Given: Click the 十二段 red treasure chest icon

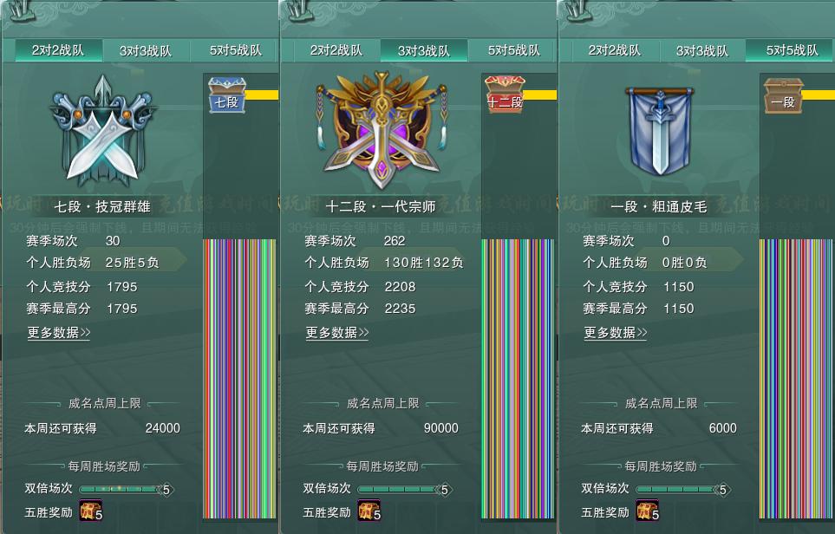Looking at the screenshot, I should 505,94.
